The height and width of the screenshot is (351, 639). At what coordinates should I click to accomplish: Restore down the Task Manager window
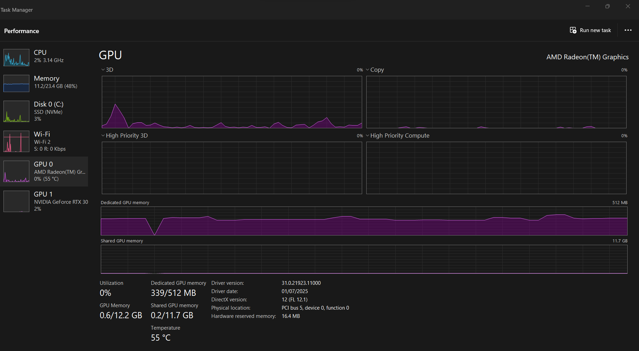point(608,6)
